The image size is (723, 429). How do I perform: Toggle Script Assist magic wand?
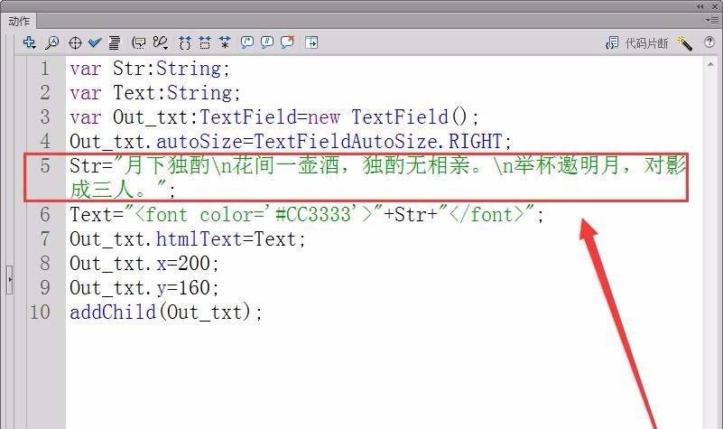(684, 43)
